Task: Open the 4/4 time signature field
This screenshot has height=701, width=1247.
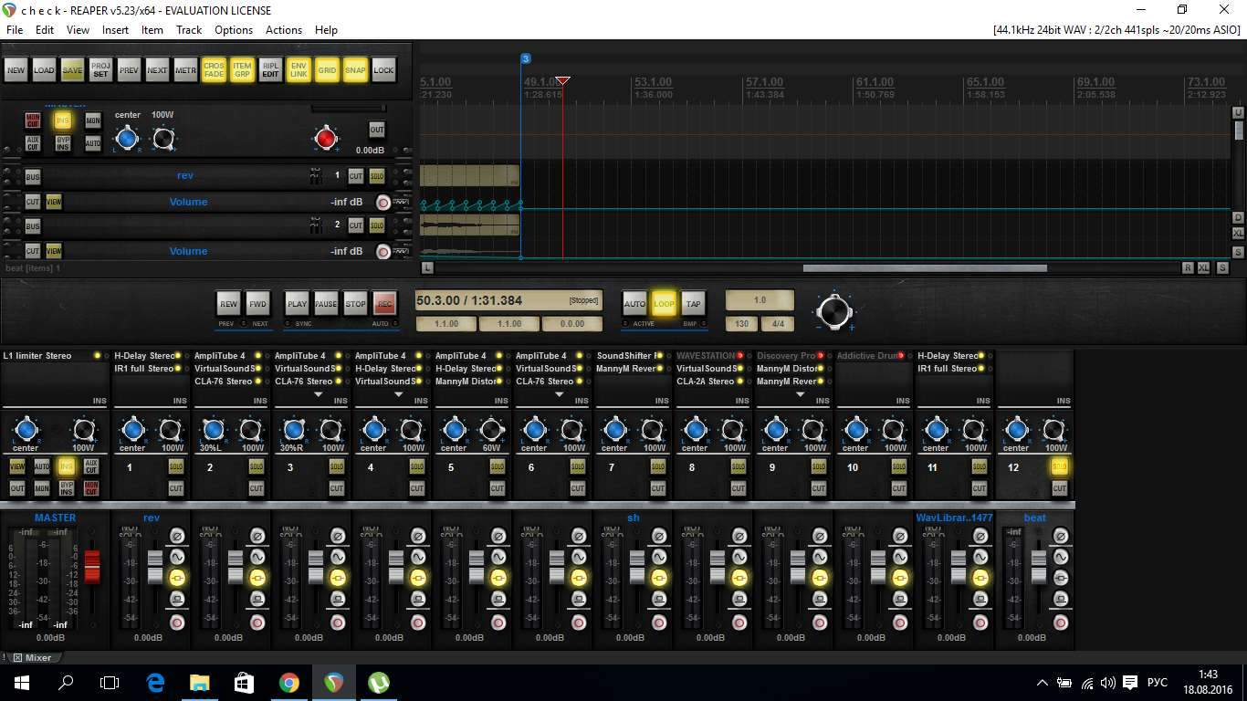Action: pyautogui.click(x=779, y=324)
